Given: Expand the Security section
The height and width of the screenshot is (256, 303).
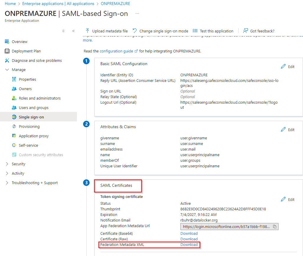Looking at the screenshot, I should click(7, 164).
